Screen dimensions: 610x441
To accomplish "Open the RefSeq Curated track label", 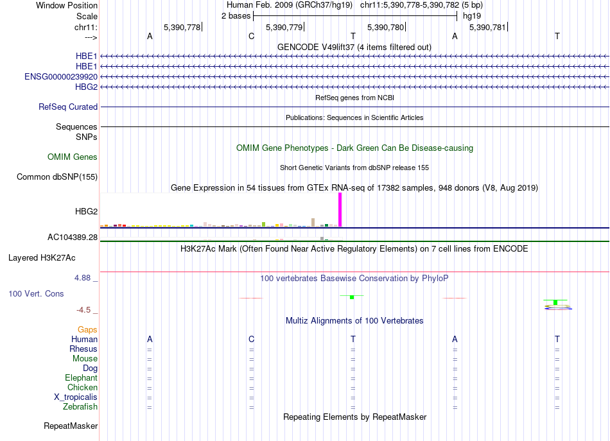I will point(68,107).
